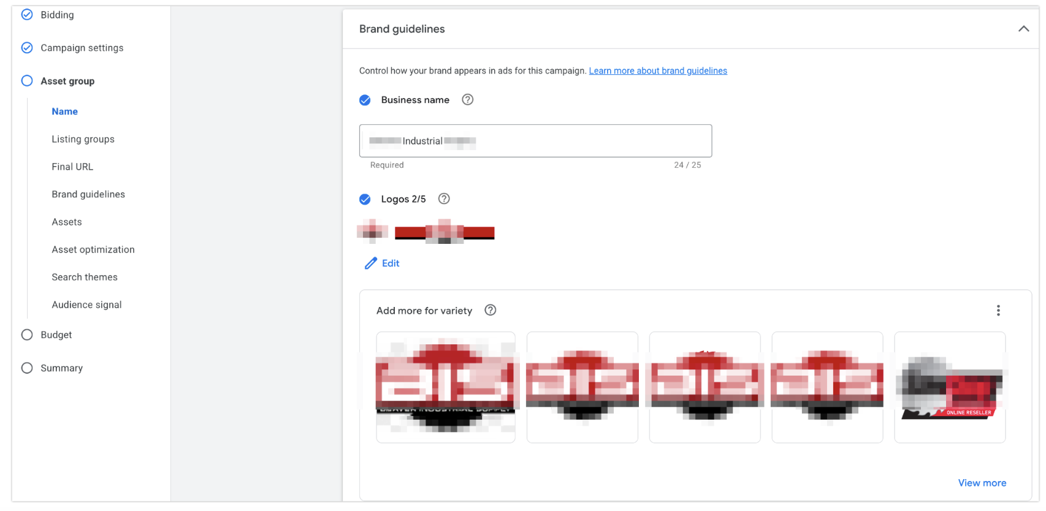This screenshot has height=511, width=1046.
Task: Open the Asset group step
Action: point(67,81)
